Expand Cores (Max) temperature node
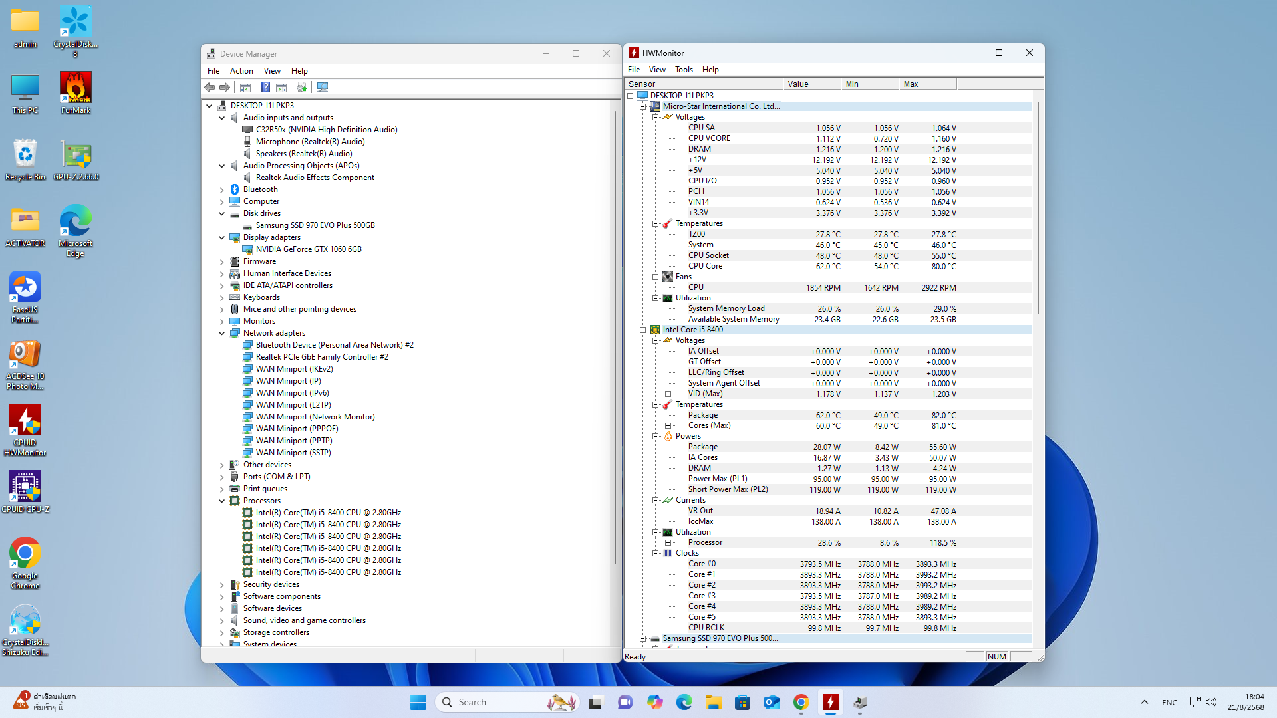The width and height of the screenshot is (1277, 718). pos(668,425)
